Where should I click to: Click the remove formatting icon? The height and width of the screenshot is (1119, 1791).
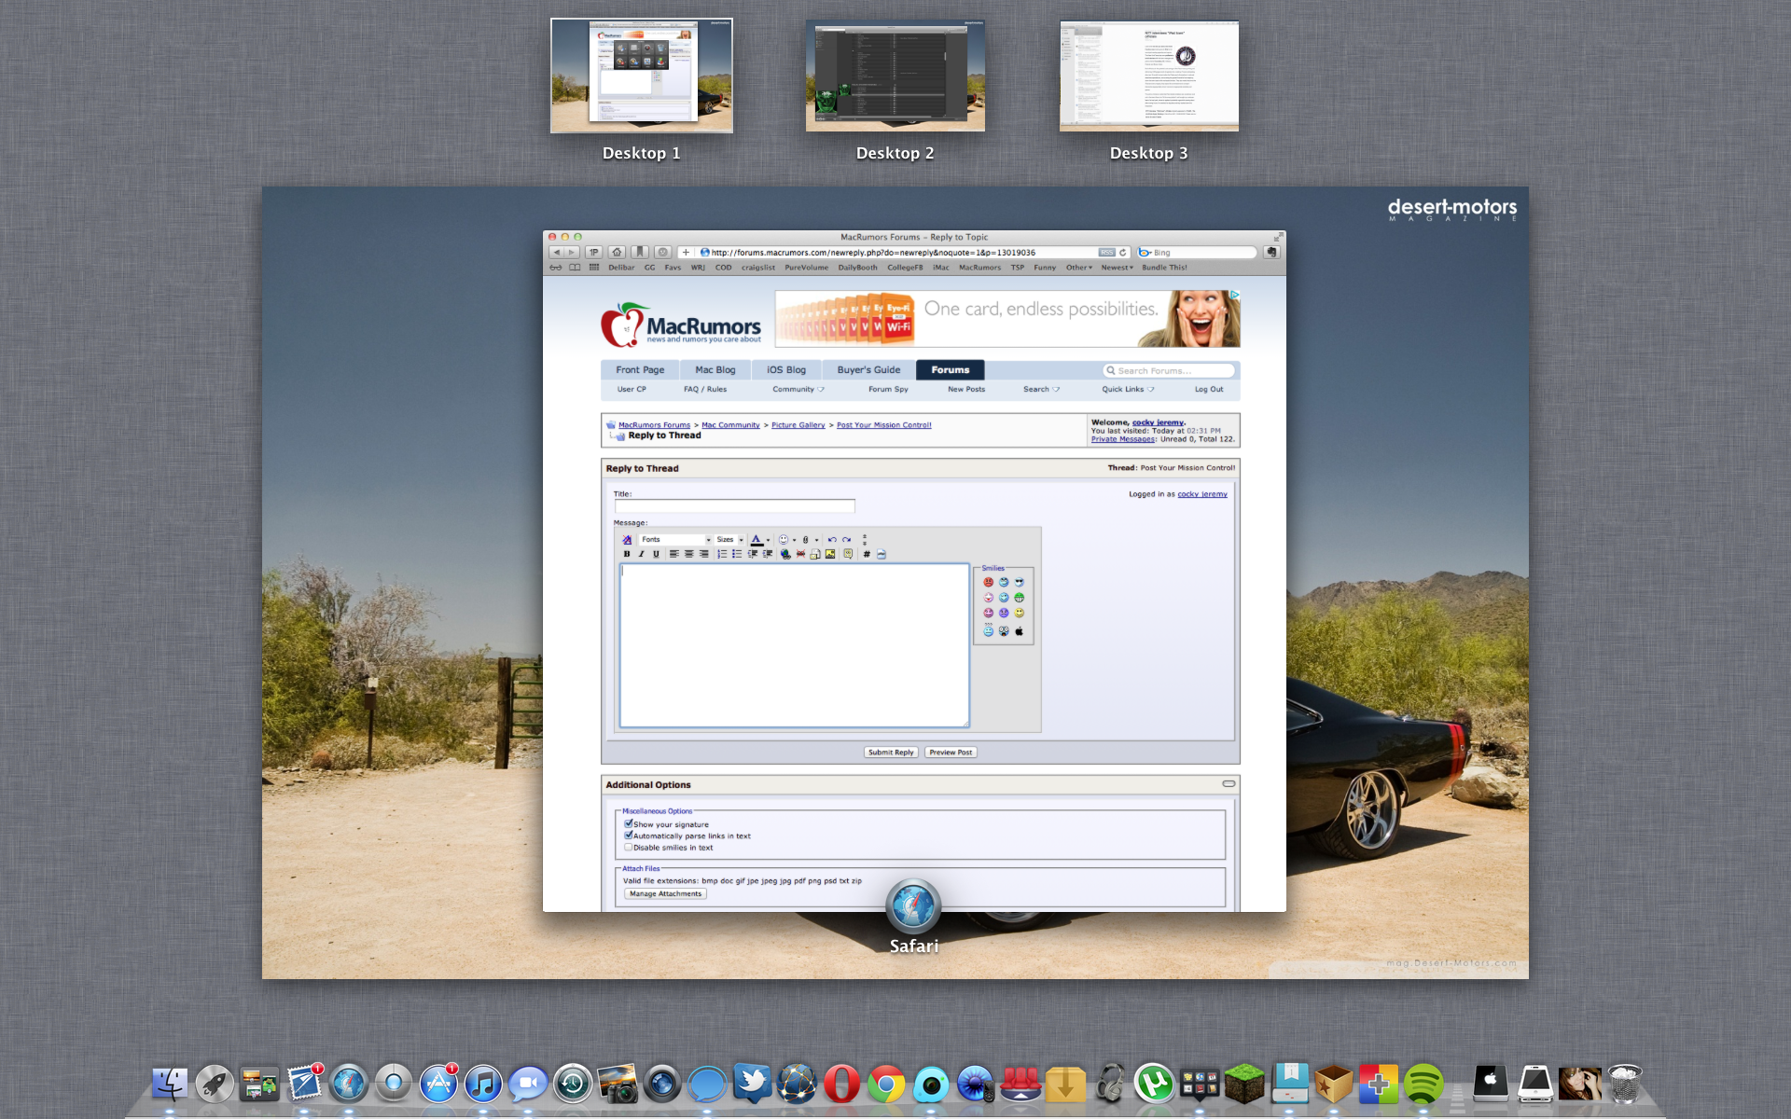click(x=627, y=540)
